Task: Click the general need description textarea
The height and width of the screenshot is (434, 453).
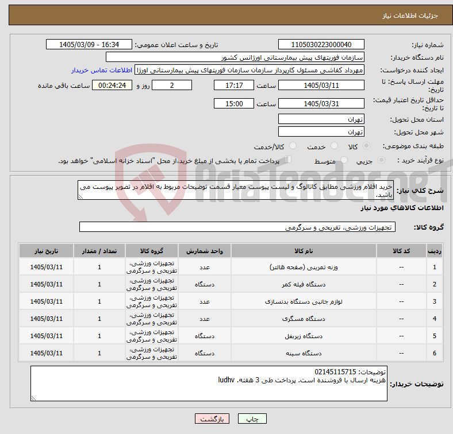Action: click(236, 190)
